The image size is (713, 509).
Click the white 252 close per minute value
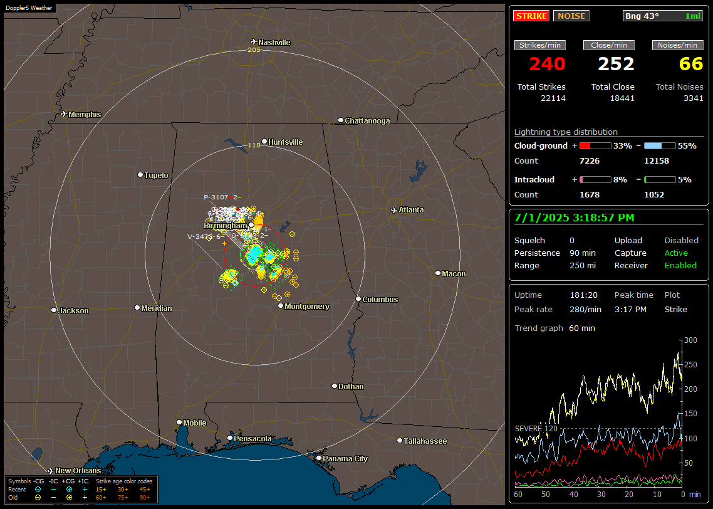tap(616, 64)
